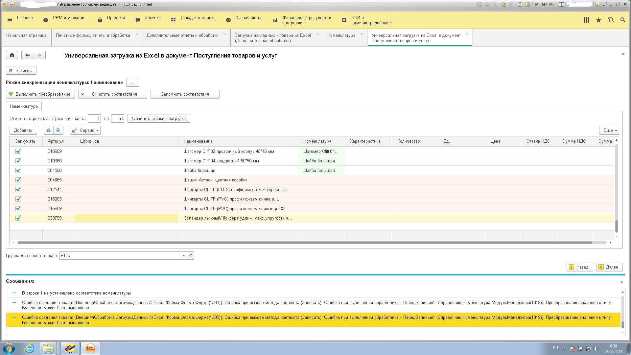Click Очистить соответствия

(x=112, y=94)
